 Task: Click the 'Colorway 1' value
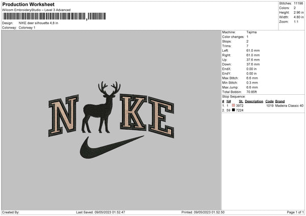[x=27, y=28]
